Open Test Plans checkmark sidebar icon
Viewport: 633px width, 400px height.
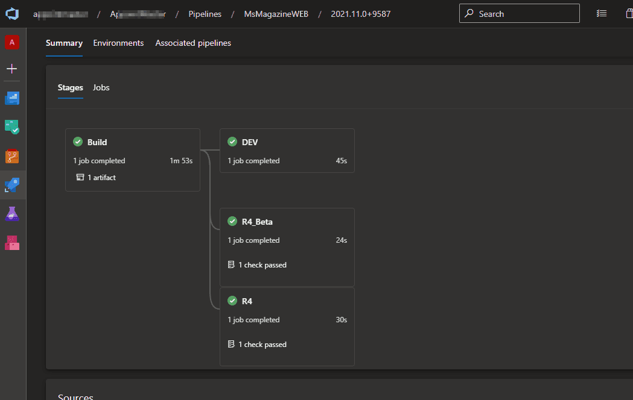click(x=12, y=127)
